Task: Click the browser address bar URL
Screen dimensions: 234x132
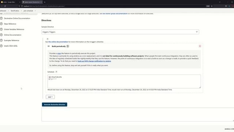Action: point(44,6)
